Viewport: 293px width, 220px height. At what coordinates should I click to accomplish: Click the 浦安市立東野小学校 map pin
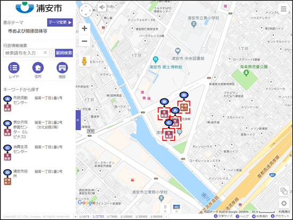click(x=161, y=199)
